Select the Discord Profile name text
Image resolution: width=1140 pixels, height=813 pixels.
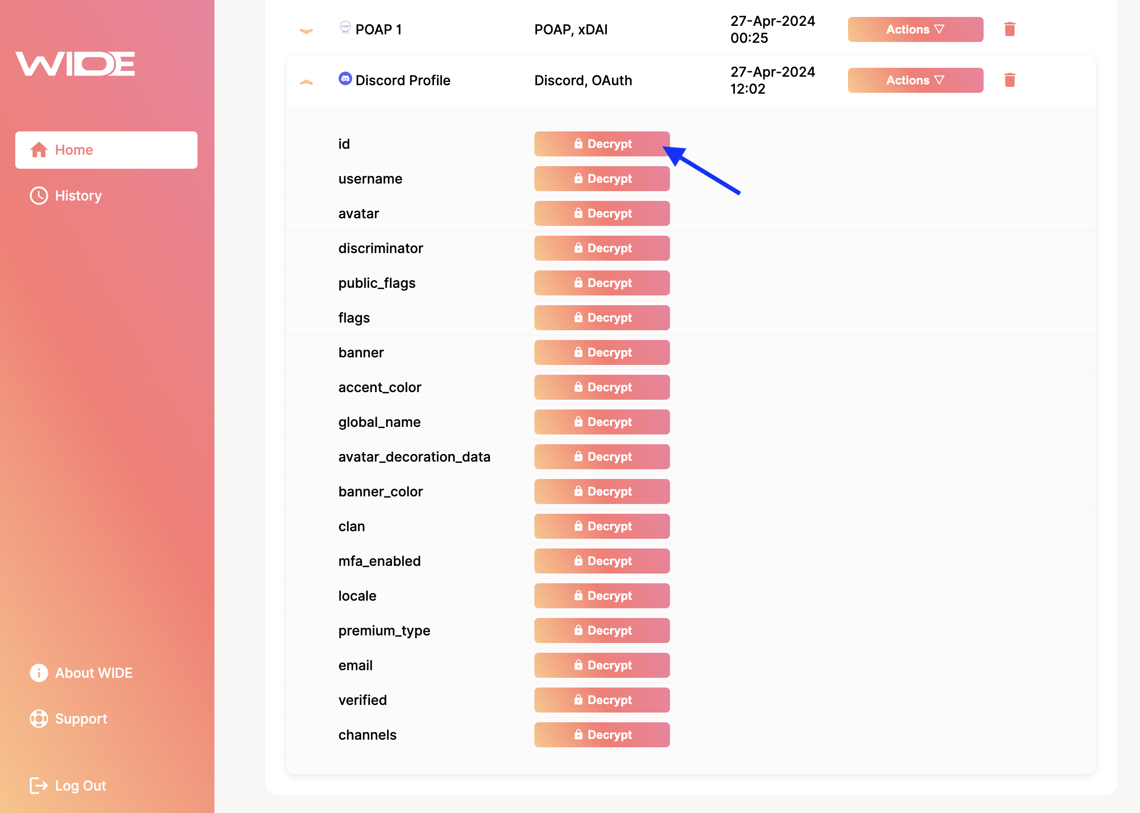tap(403, 80)
